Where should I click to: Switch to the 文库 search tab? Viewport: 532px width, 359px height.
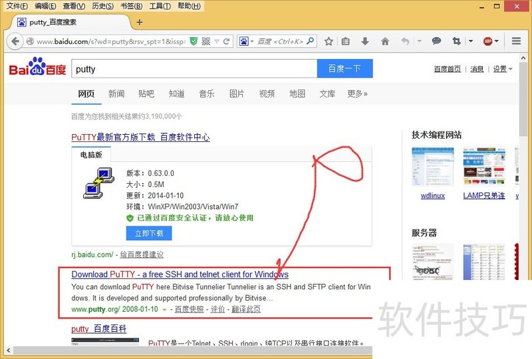[x=327, y=94]
